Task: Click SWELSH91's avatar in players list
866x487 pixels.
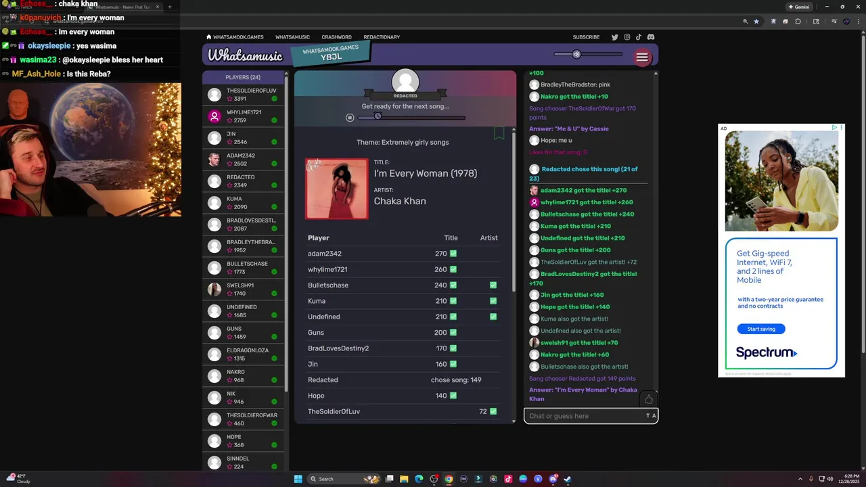Action: (214, 289)
